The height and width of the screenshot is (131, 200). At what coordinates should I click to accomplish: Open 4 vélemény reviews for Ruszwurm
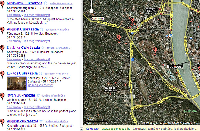pyautogui.click(x=14, y=15)
